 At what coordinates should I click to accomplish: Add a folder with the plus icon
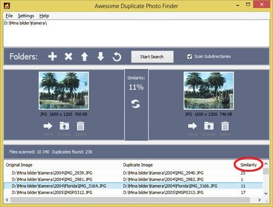(x=52, y=56)
